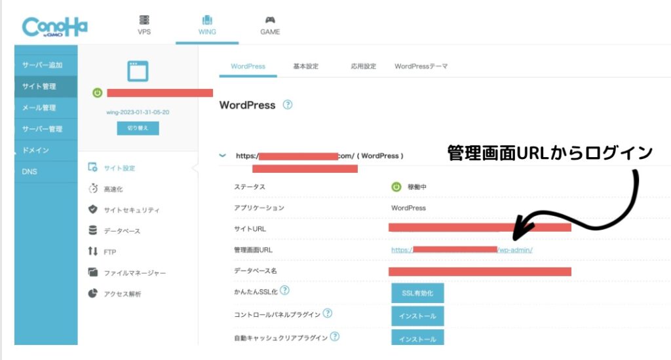Image resolution: width=671 pixels, height=360 pixels.
Task: Click the サイト設定 gear icon
Action: click(x=92, y=167)
